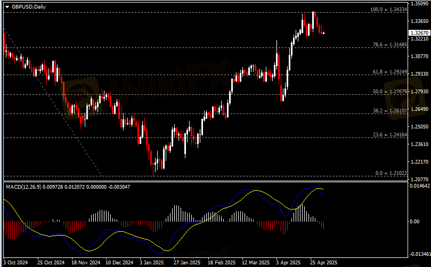Click the 12 Mar 2025 date label
The height and width of the screenshot is (267, 431).
tap(256, 263)
